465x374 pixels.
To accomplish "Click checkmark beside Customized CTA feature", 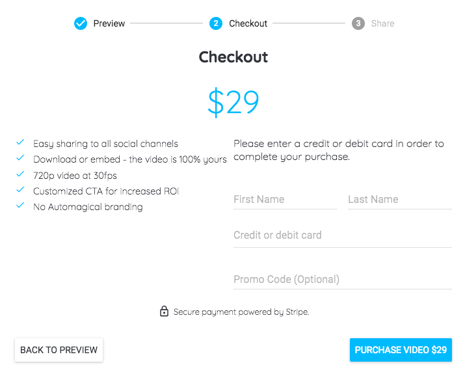I will (20, 191).
